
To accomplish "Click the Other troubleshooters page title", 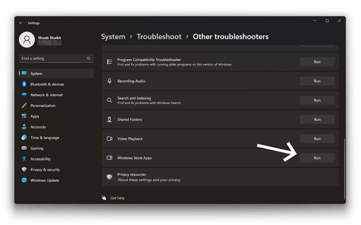I will point(231,36).
